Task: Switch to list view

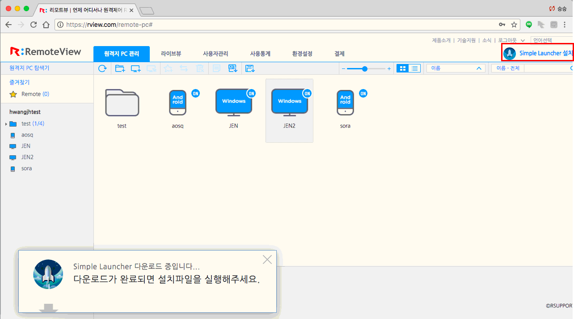Action: [x=415, y=68]
